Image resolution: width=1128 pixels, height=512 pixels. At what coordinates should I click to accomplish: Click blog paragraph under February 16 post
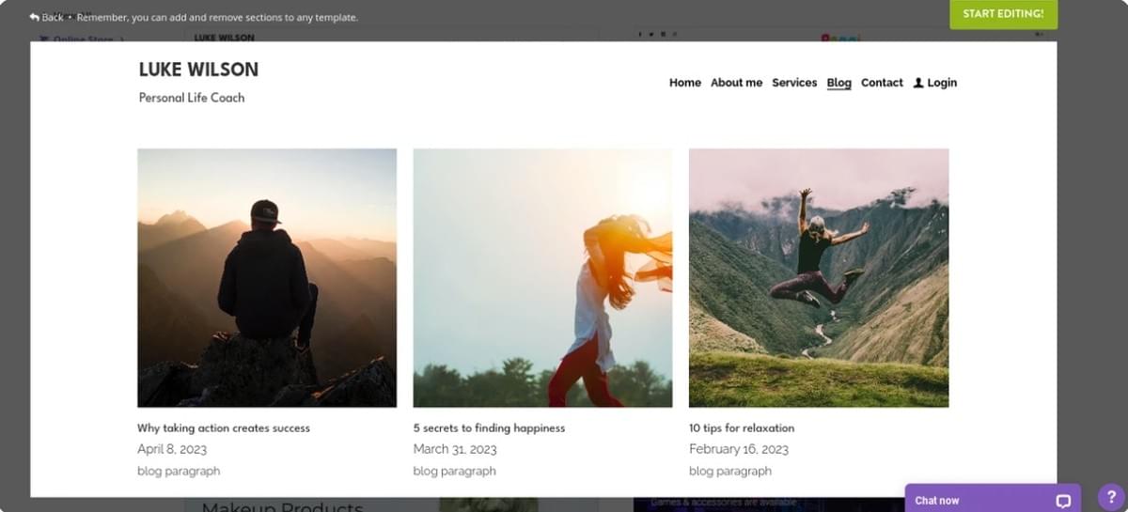(730, 471)
